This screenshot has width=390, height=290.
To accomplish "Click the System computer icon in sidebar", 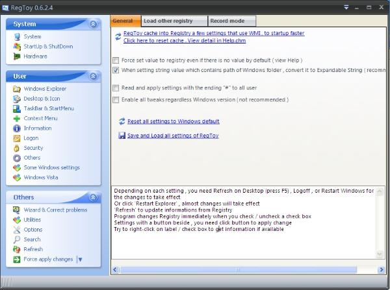I will click(x=17, y=37).
